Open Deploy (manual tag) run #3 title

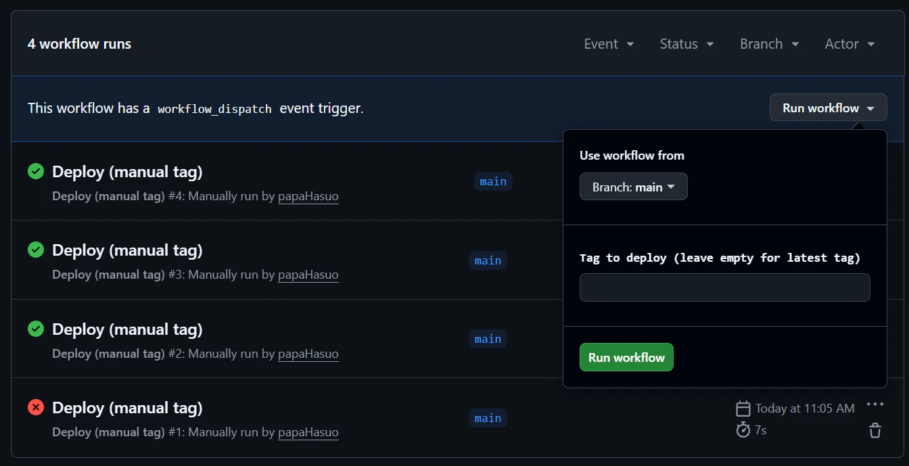pyautogui.click(x=127, y=250)
